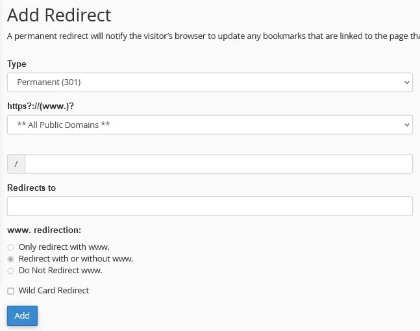This screenshot has height=331, width=420.
Task: Click the 'Do Not Redirect www.' label text
Action: click(60, 271)
